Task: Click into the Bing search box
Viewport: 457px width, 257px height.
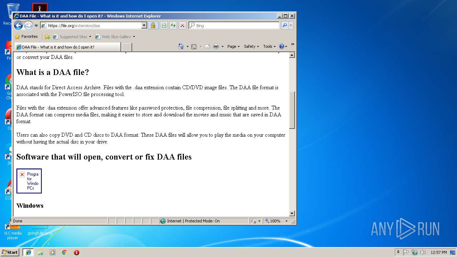Action: pyautogui.click(x=237, y=26)
